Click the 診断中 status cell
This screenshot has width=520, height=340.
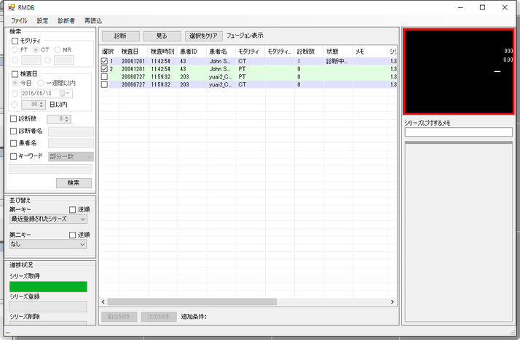click(x=338, y=61)
